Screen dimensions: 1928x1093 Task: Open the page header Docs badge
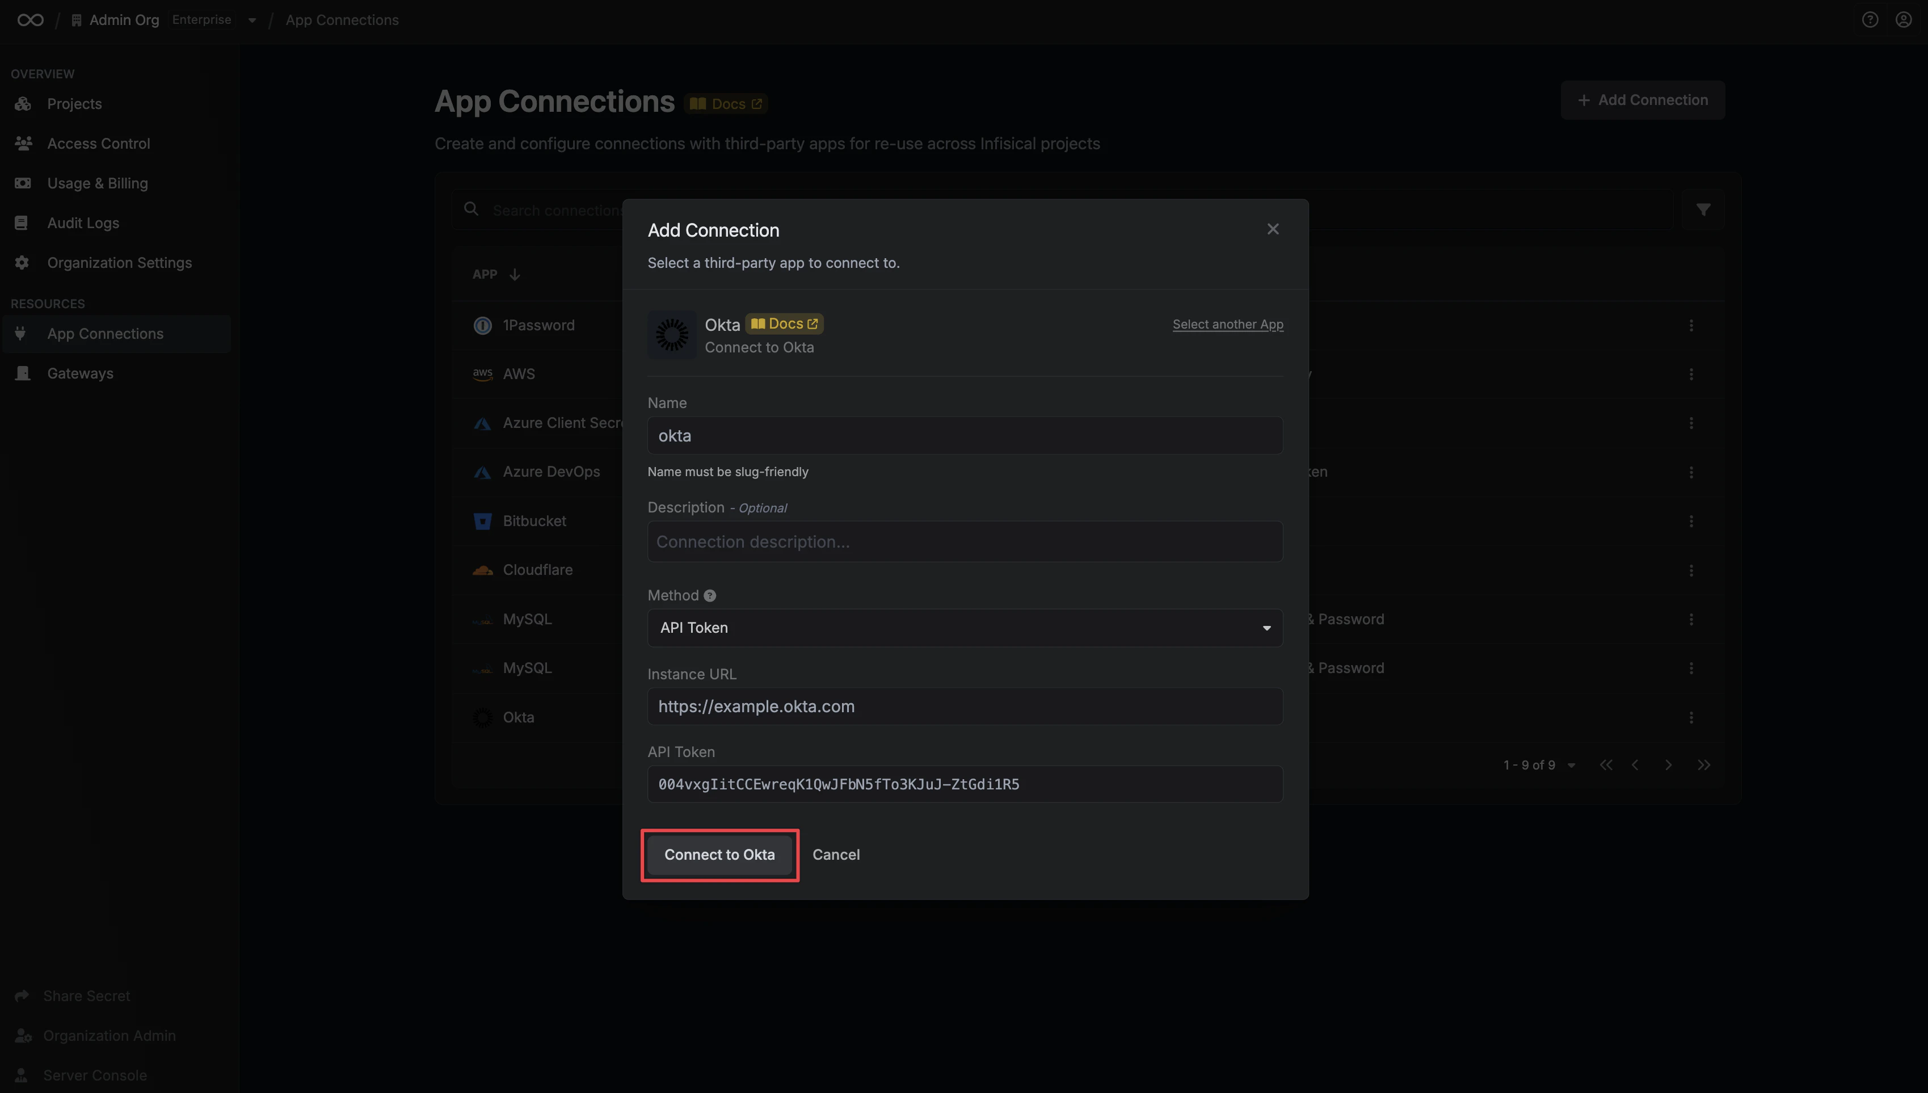pos(726,104)
